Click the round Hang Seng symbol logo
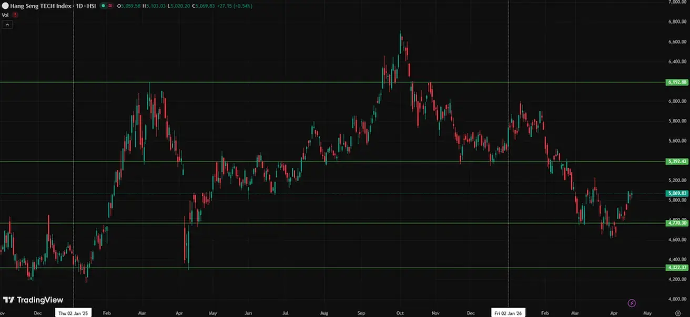 5,6
